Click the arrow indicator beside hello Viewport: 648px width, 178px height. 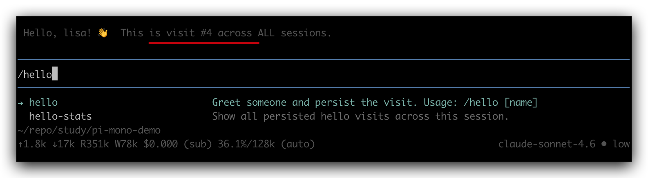point(20,102)
